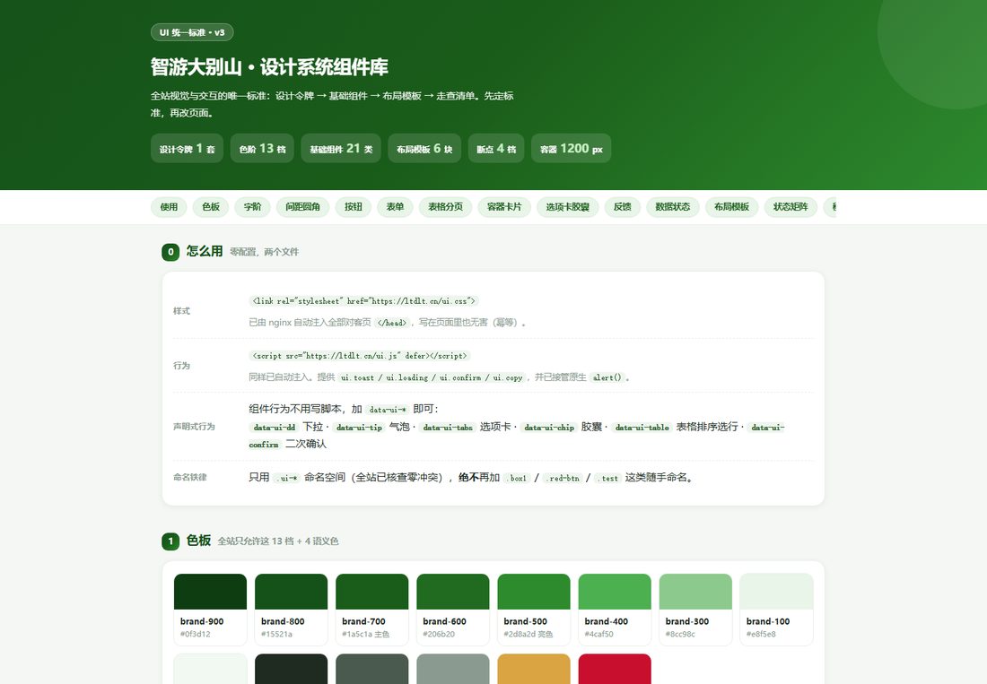Click the subtitle 全站只允许这 13 档 + 4 语义色
987x684 pixels.
click(x=278, y=541)
